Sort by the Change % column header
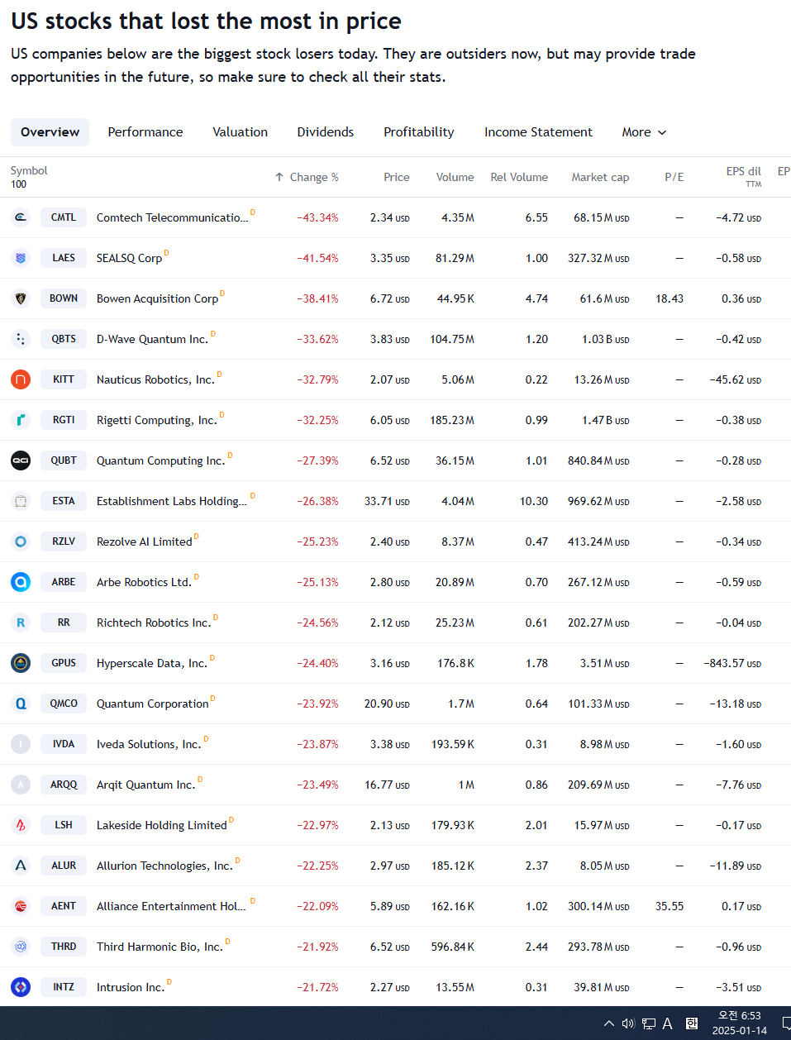The image size is (791, 1040). [307, 177]
